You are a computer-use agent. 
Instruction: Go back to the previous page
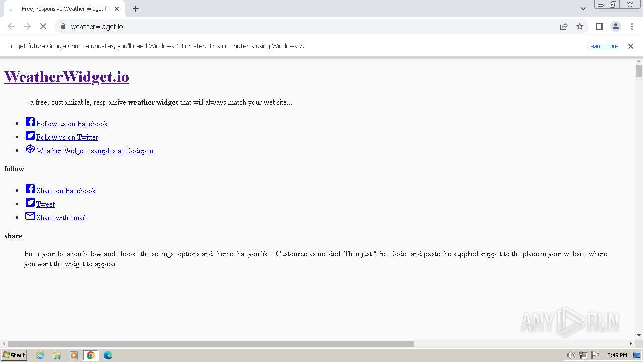click(11, 26)
